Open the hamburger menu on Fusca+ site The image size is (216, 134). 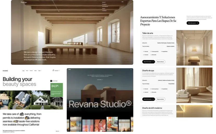[x=122, y=2]
